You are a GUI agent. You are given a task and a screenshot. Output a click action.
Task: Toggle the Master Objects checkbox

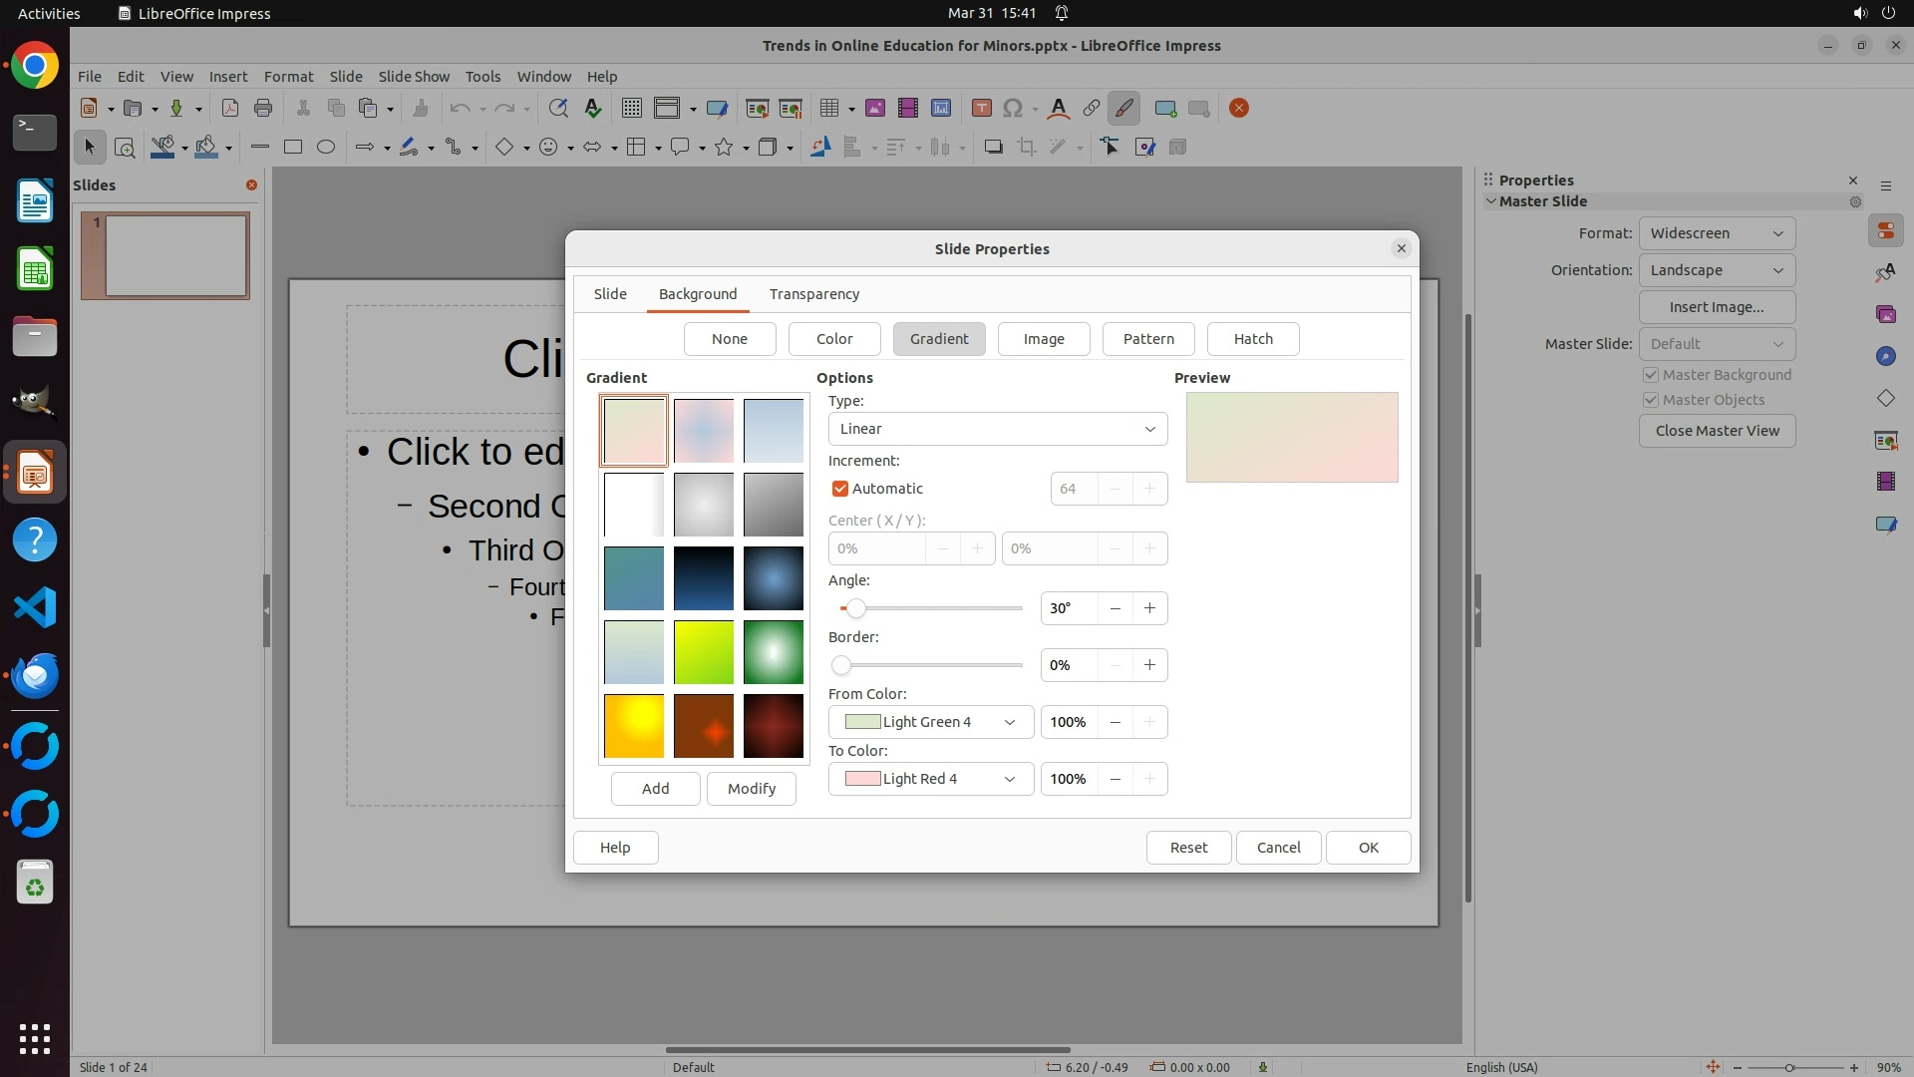1651,400
